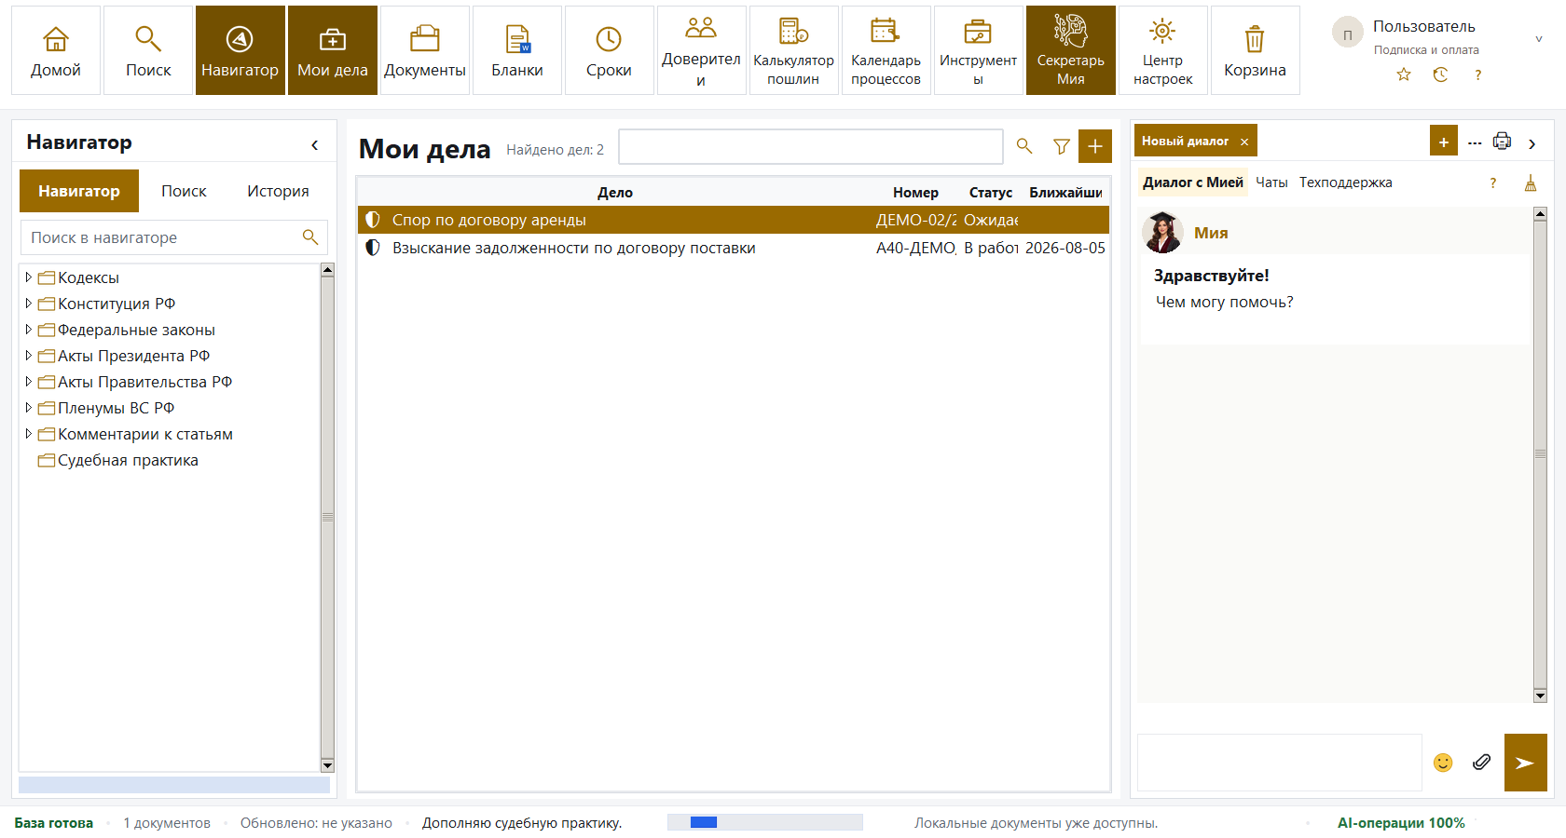The image size is (1566, 838).
Task: Open the Чаты tab
Action: tap(1271, 182)
